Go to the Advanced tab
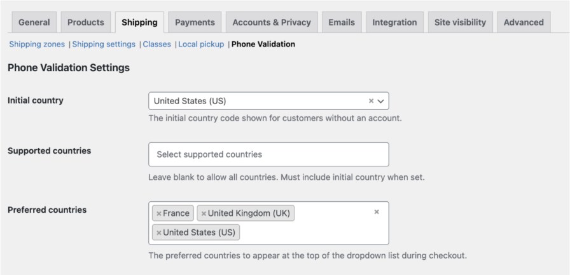Viewport: 570px width, 275px height. pyautogui.click(x=524, y=22)
